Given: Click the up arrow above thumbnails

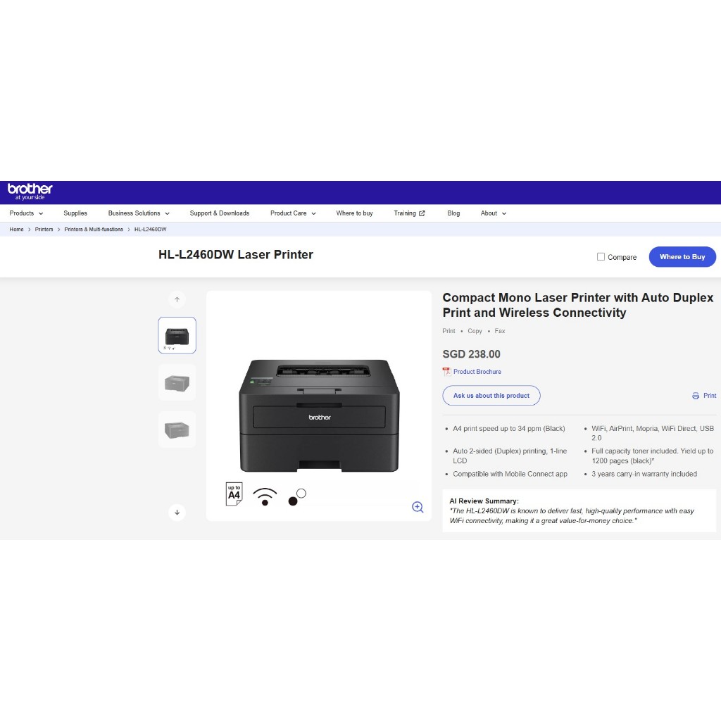Looking at the screenshot, I should click(x=177, y=300).
